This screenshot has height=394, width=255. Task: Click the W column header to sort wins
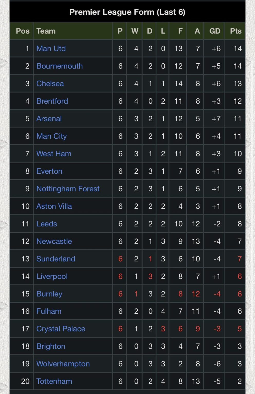(x=134, y=31)
